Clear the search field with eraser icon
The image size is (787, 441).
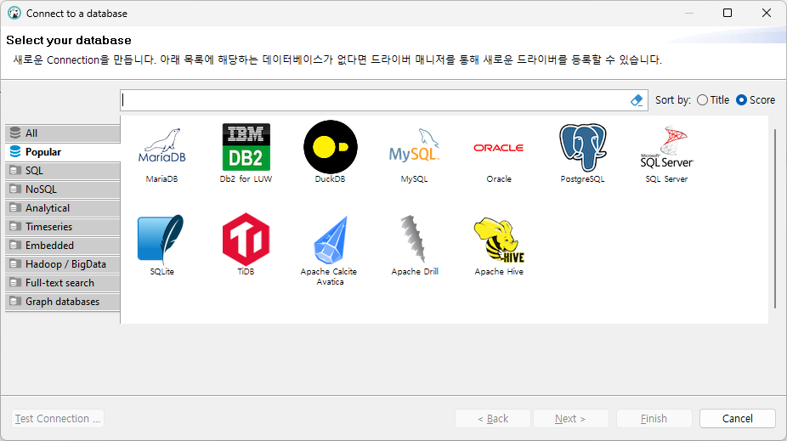click(637, 100)
